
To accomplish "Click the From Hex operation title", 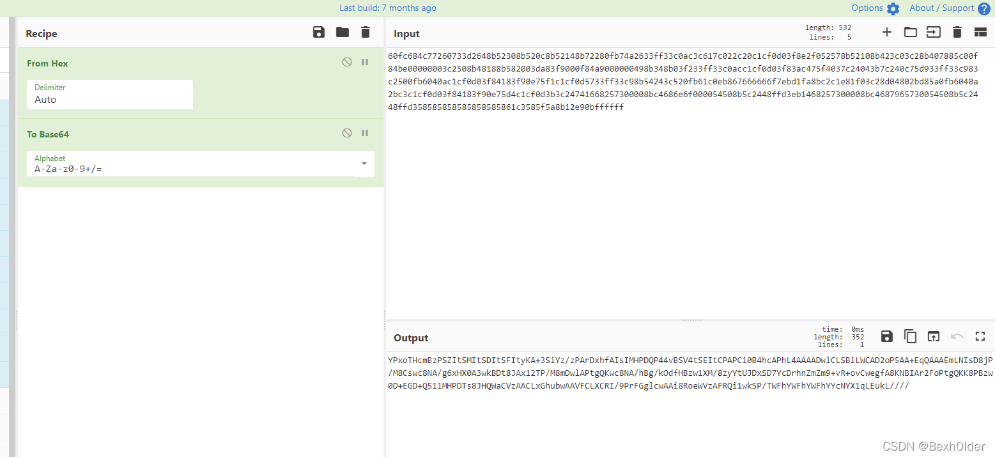I will 47,63.
